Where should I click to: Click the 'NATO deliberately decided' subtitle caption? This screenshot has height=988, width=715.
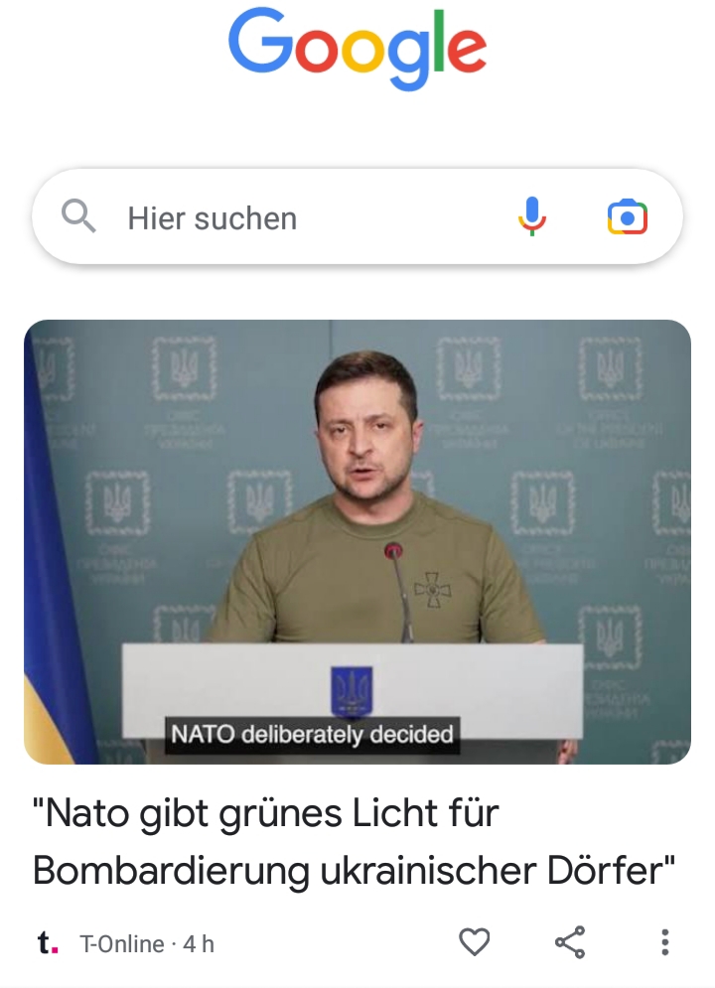(x=313, y=735)
